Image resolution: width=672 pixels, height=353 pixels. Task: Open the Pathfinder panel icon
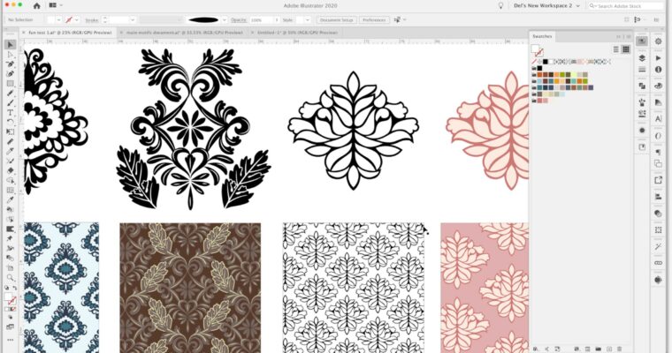pyautogui.click(x=642, y=86)
